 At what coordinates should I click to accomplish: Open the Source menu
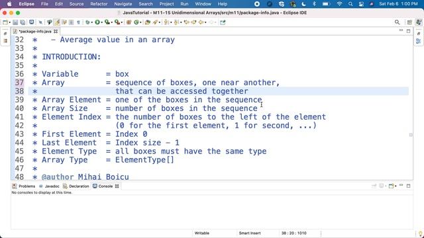[x=76, y=4]
